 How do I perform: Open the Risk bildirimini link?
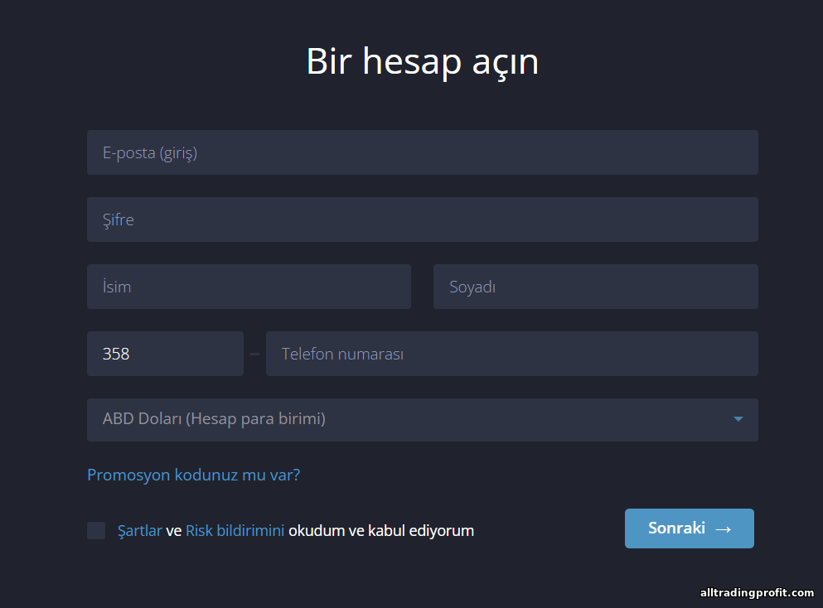235,530
